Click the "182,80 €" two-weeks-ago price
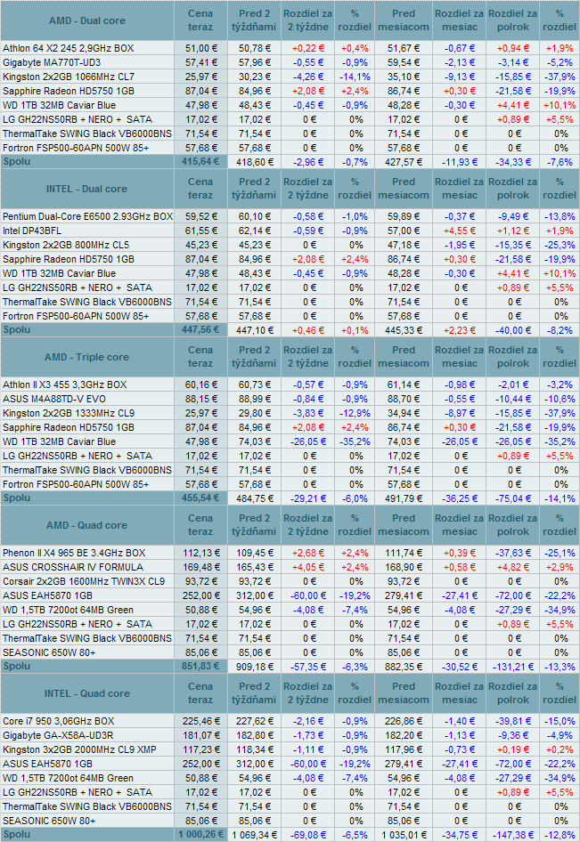Screen dimensions: 580x842 coord(255,735)
